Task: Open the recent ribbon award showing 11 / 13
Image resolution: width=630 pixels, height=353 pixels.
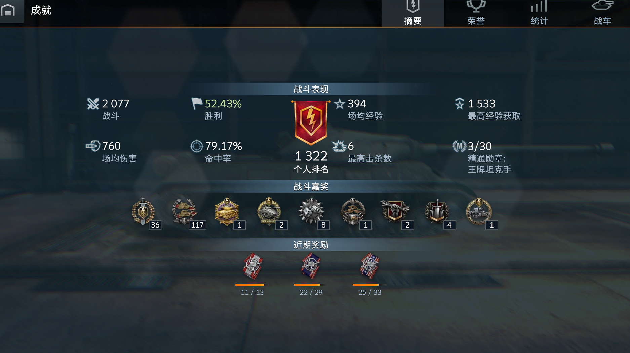Action: pyautogui.click(x=252, y=266)
